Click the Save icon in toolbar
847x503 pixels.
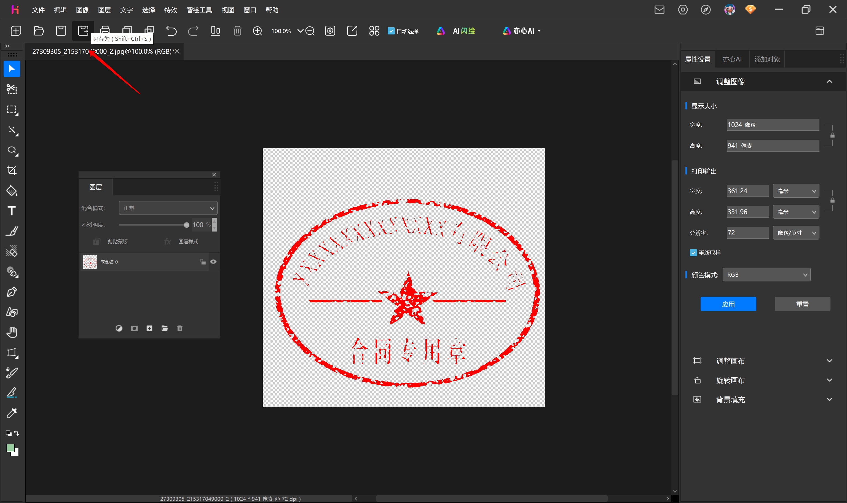tap(61, 31)
